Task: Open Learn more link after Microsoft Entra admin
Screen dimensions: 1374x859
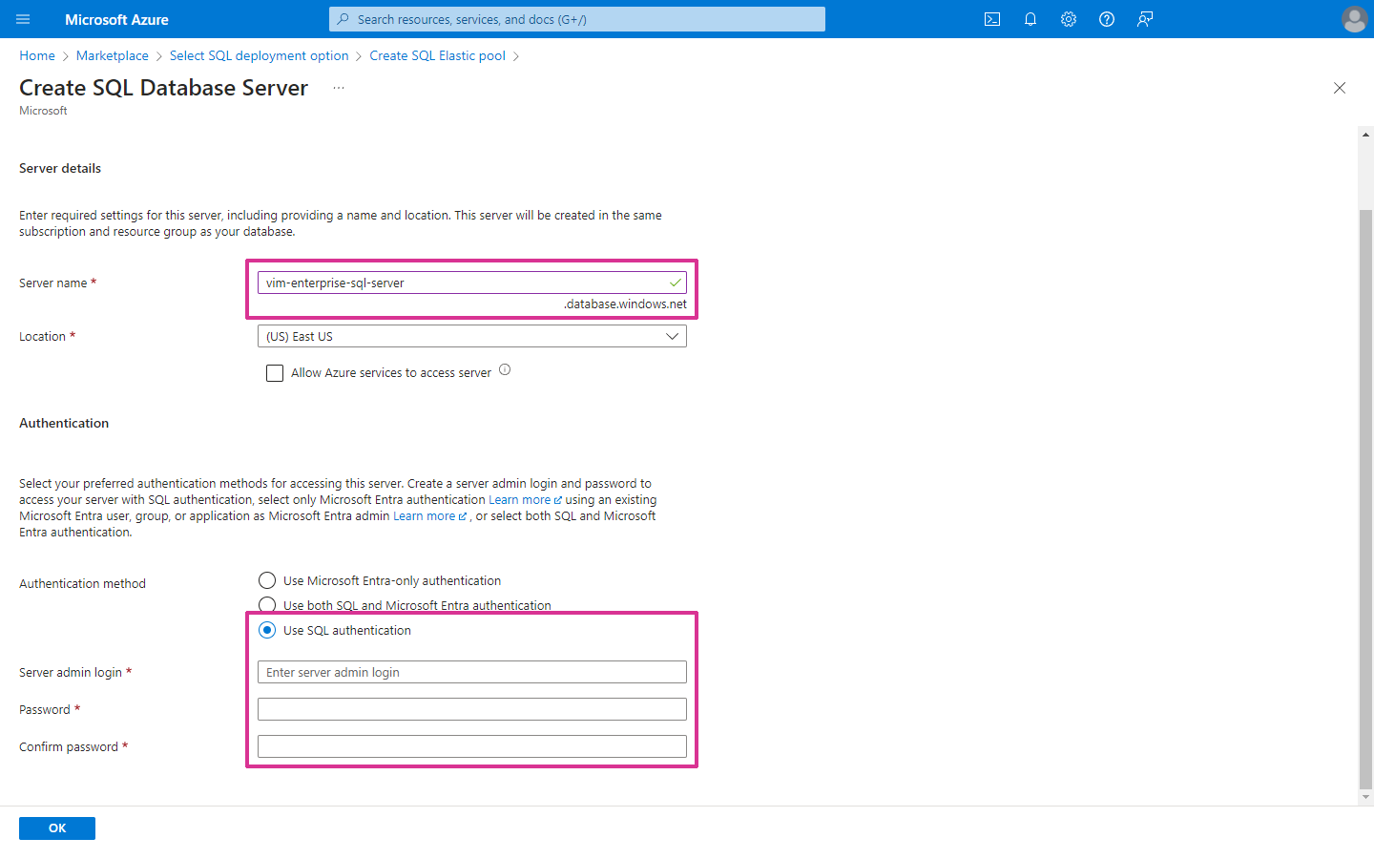Action: (x=429, y=515)
